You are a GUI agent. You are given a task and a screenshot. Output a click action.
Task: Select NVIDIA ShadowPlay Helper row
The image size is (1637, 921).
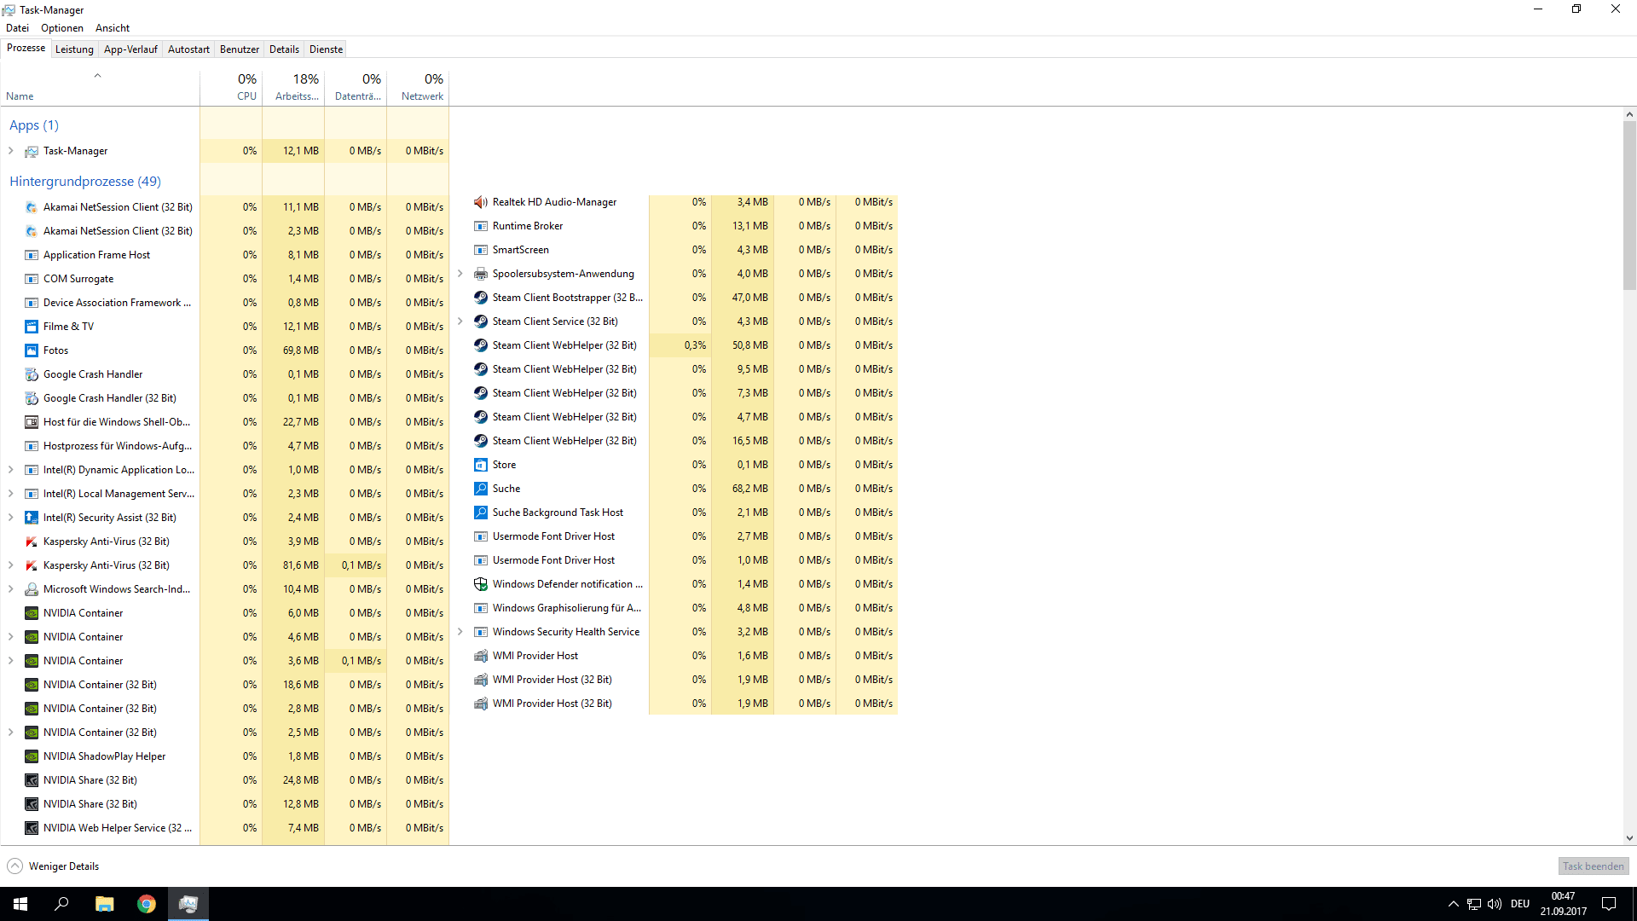[225, 756]
